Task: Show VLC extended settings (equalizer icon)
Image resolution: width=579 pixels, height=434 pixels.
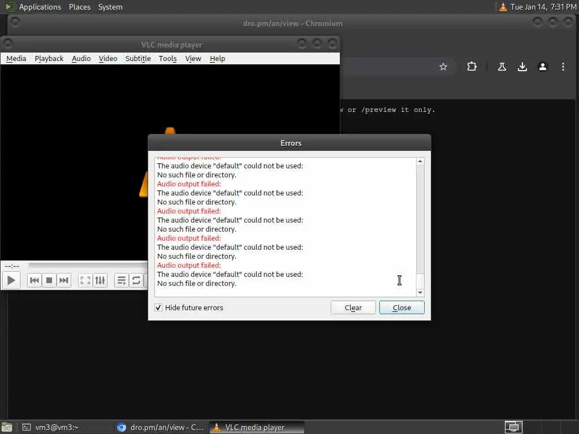Action: (100, 280)
